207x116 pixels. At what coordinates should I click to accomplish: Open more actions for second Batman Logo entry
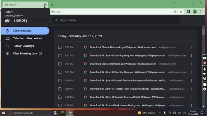coord(191,64)
